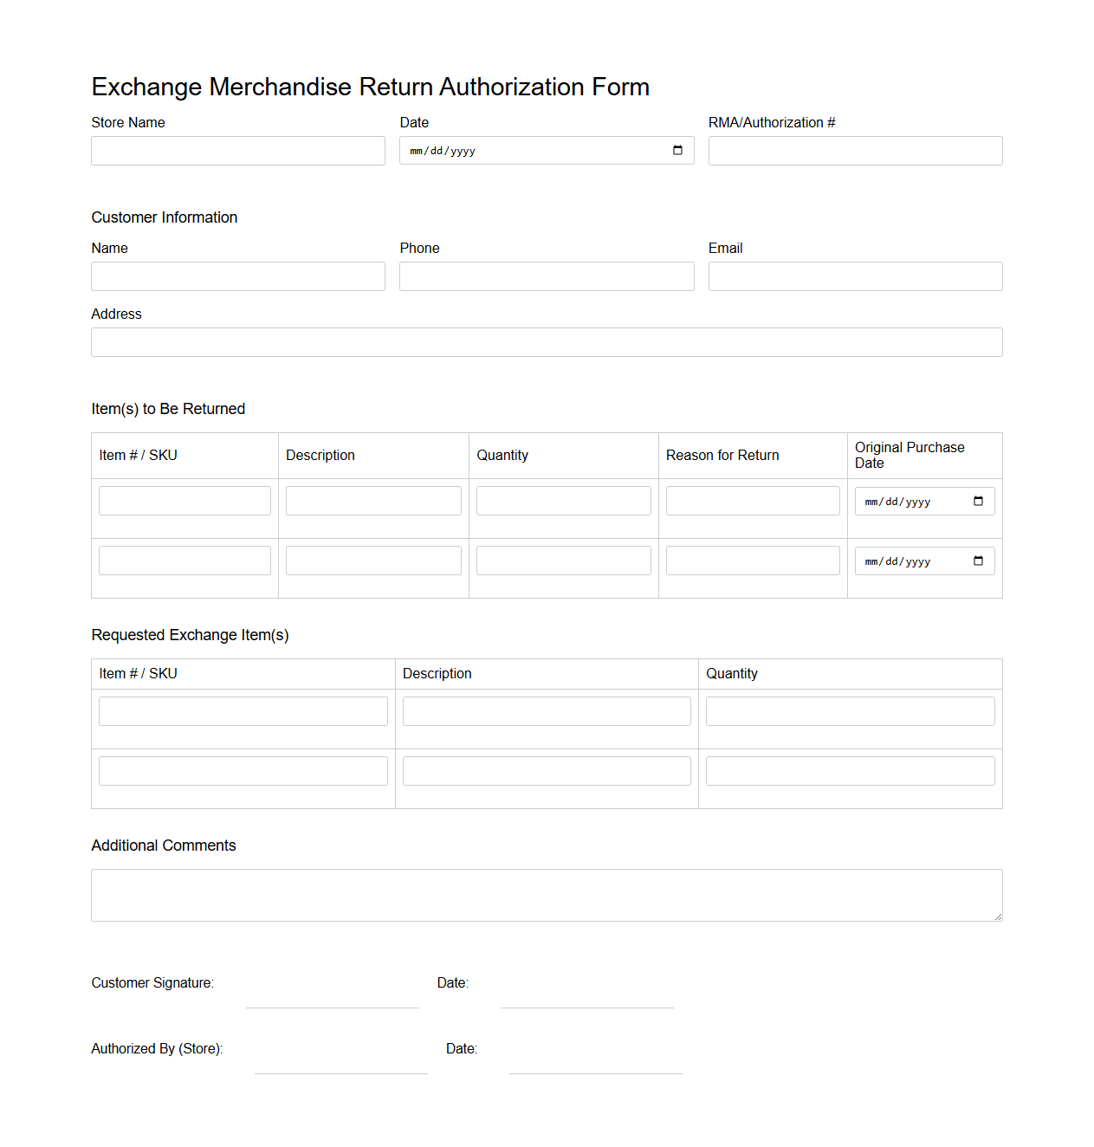Select the RMA/Authorization # field
This screenshot has height=1147, width=1094.
(855, 150)
